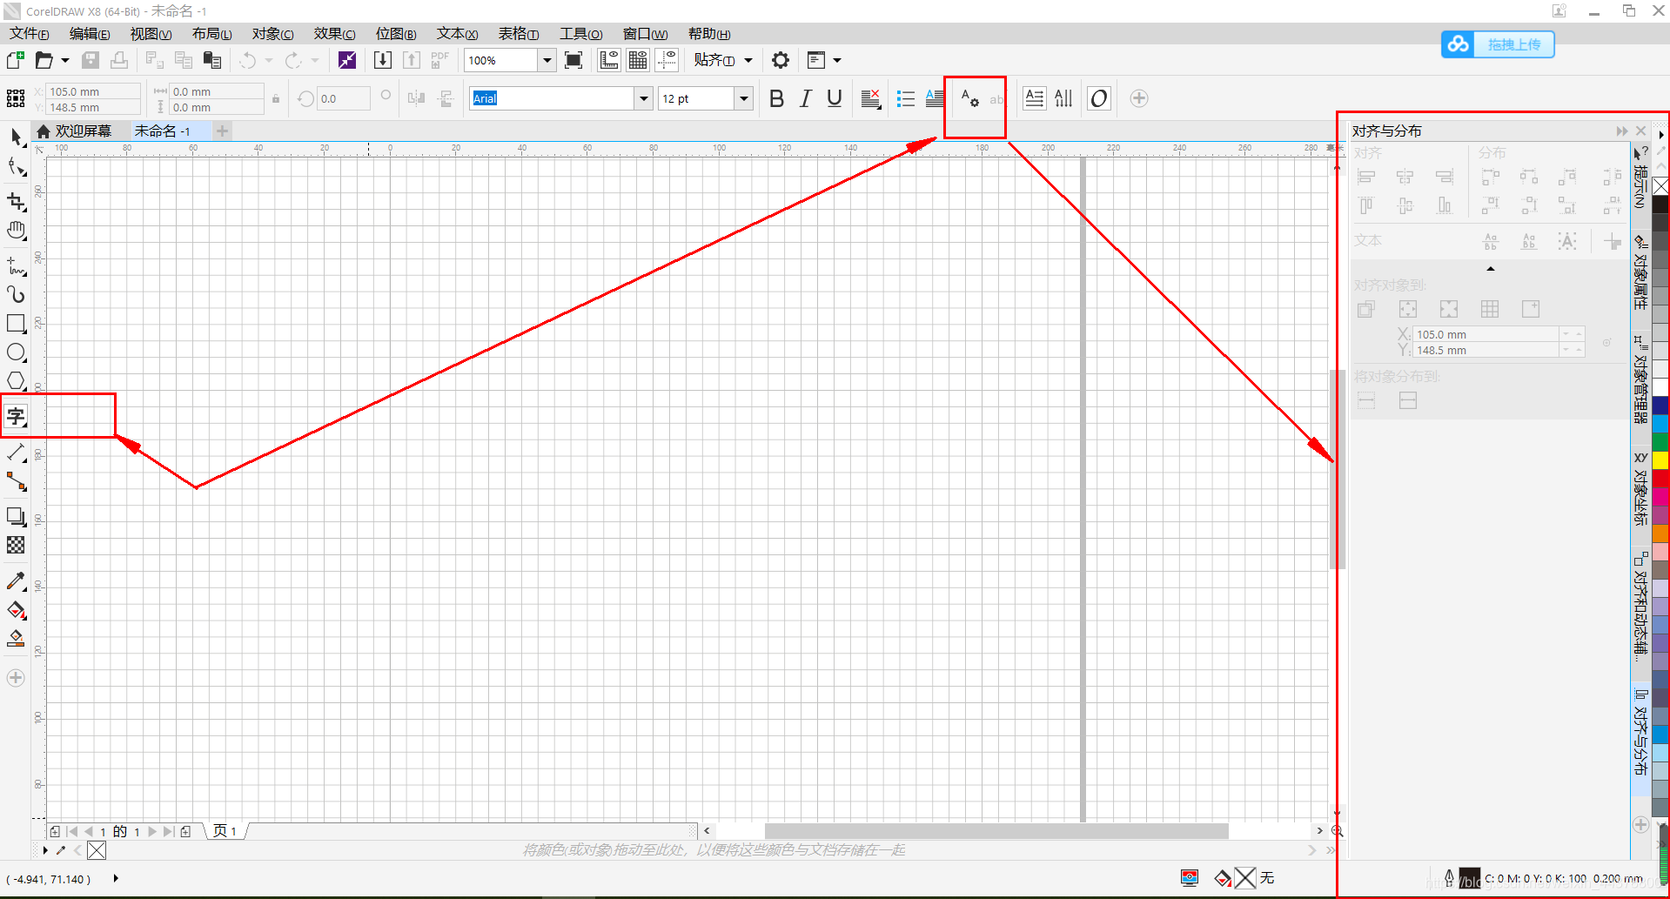Toggle Bold formatting
The image size is (1670, 899).
777,98
